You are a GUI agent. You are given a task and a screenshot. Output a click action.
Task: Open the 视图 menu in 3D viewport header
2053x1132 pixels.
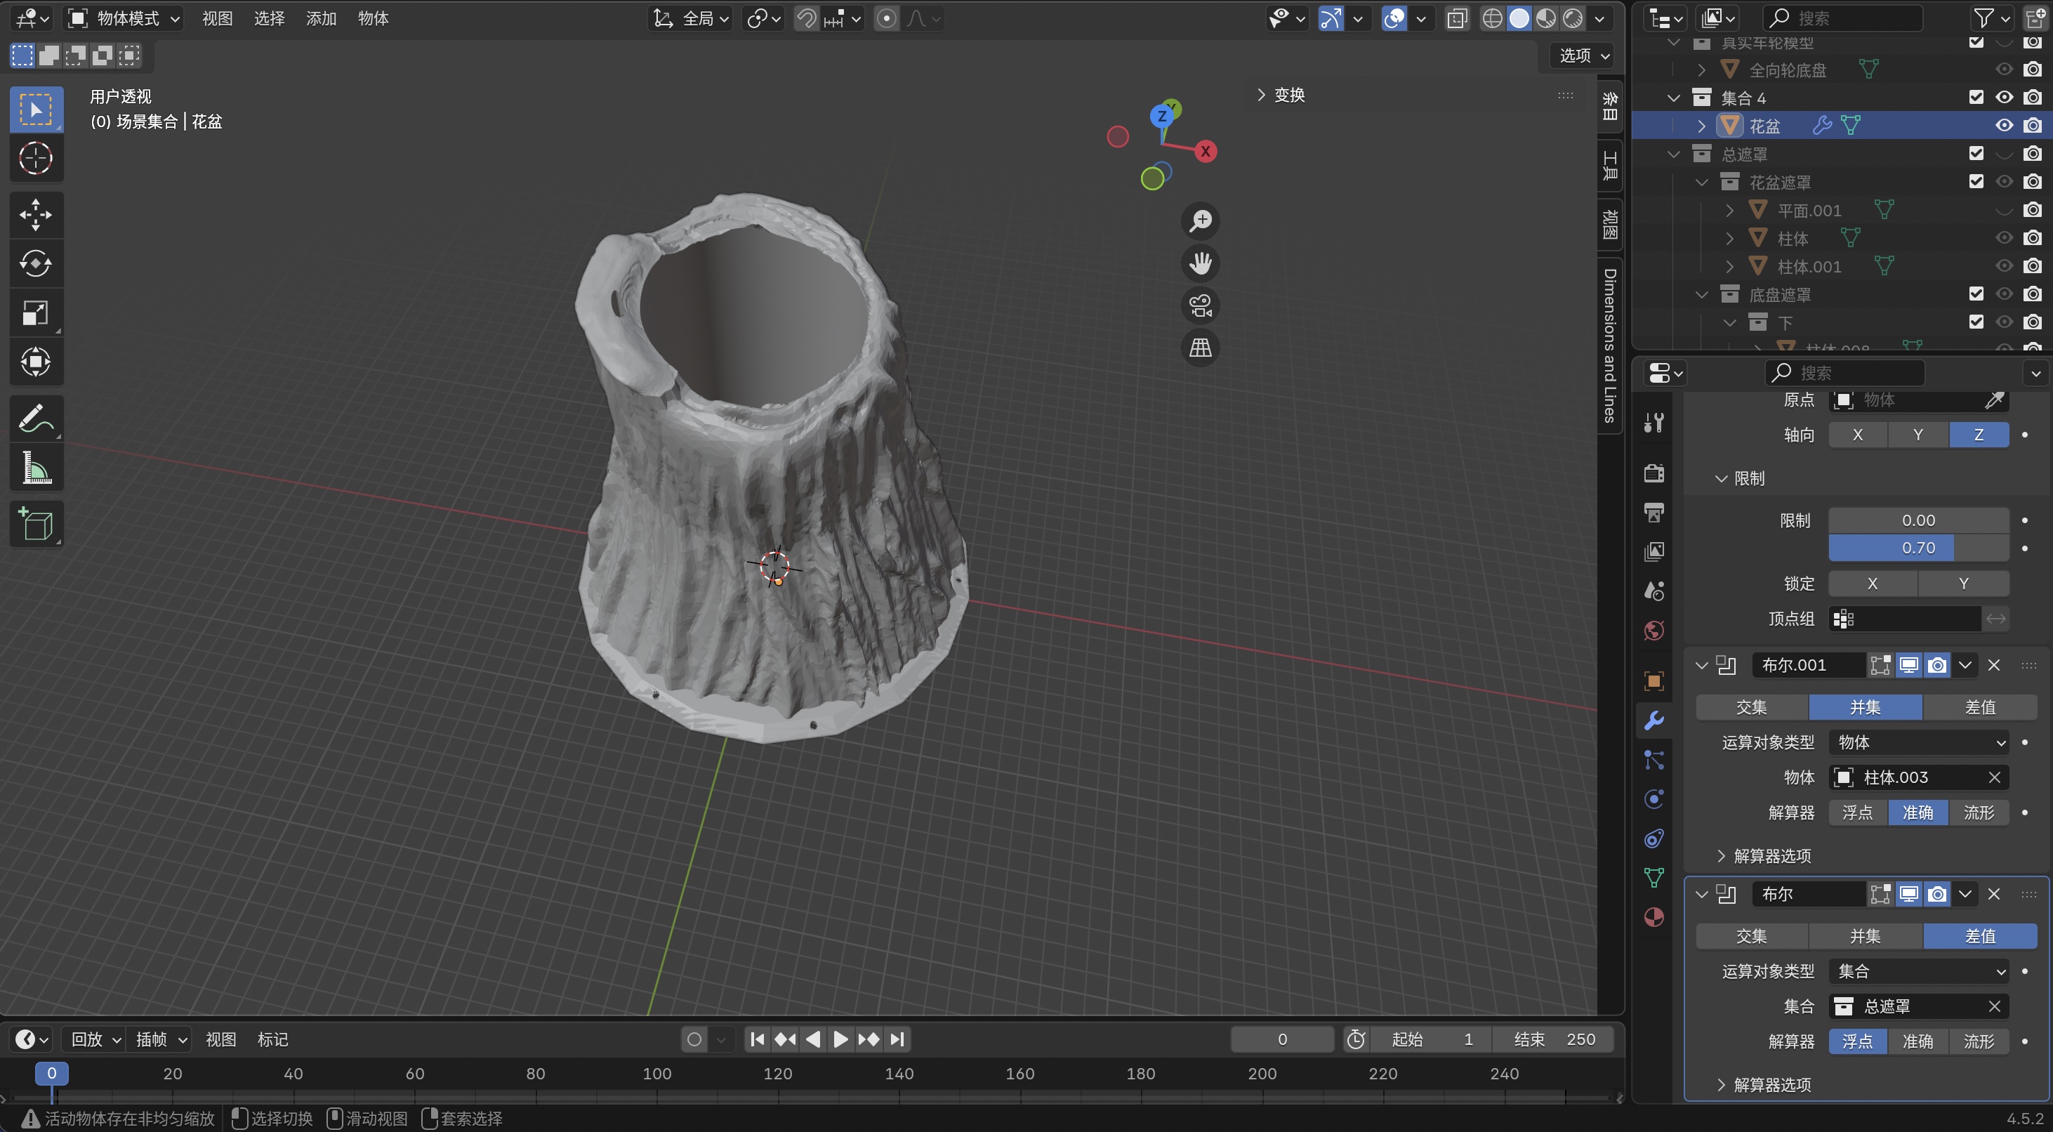pos(217,18)
